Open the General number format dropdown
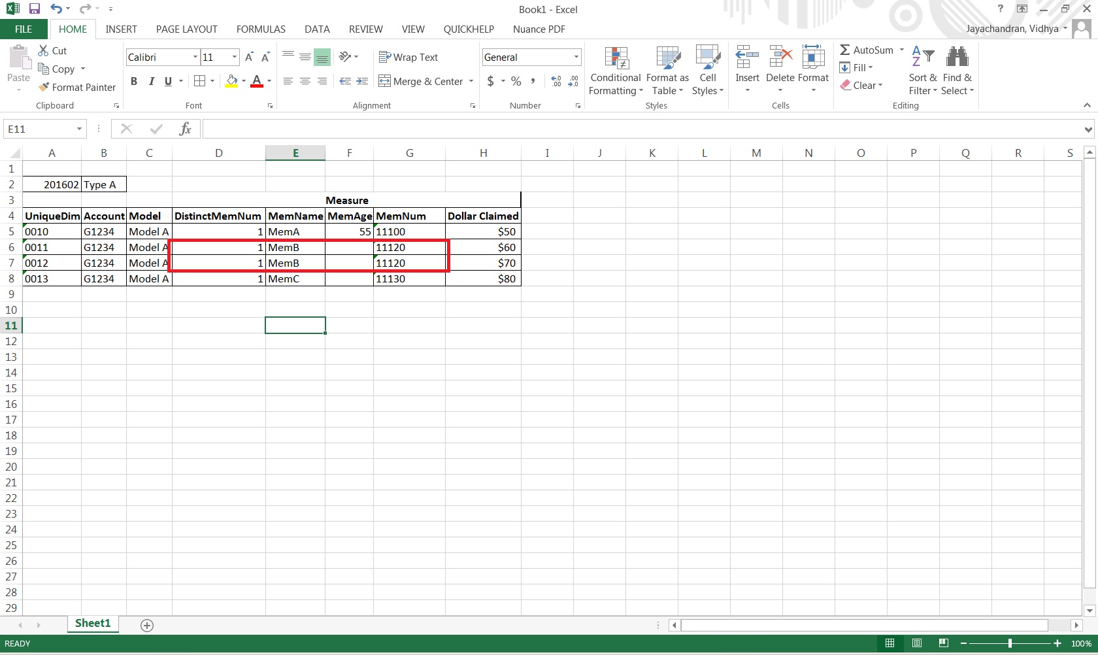The height and width of the screenshot is (655, 1098). click(576, 58)
